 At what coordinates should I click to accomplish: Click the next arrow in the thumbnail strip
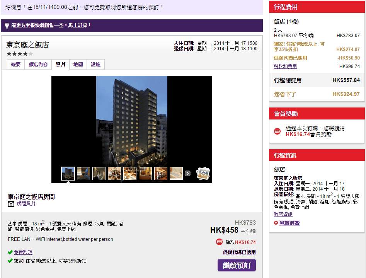click(x=187, y=174)
